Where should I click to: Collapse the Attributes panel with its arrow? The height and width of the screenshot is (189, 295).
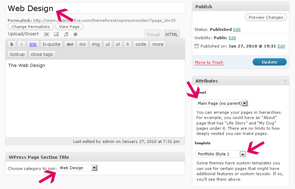[285, 81]
